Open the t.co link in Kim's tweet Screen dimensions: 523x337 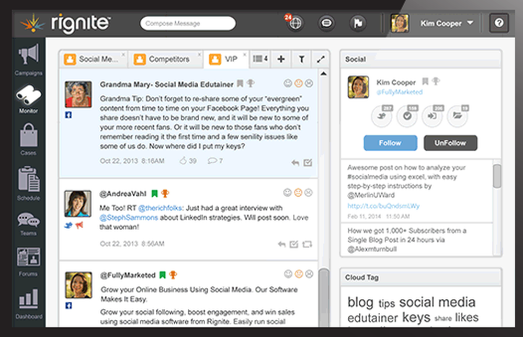coord(383,206)
